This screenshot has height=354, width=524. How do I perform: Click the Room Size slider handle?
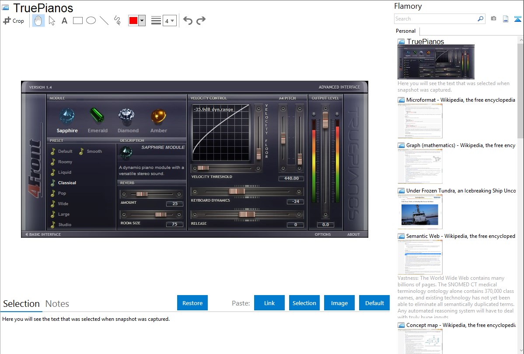tap(161, 214)
